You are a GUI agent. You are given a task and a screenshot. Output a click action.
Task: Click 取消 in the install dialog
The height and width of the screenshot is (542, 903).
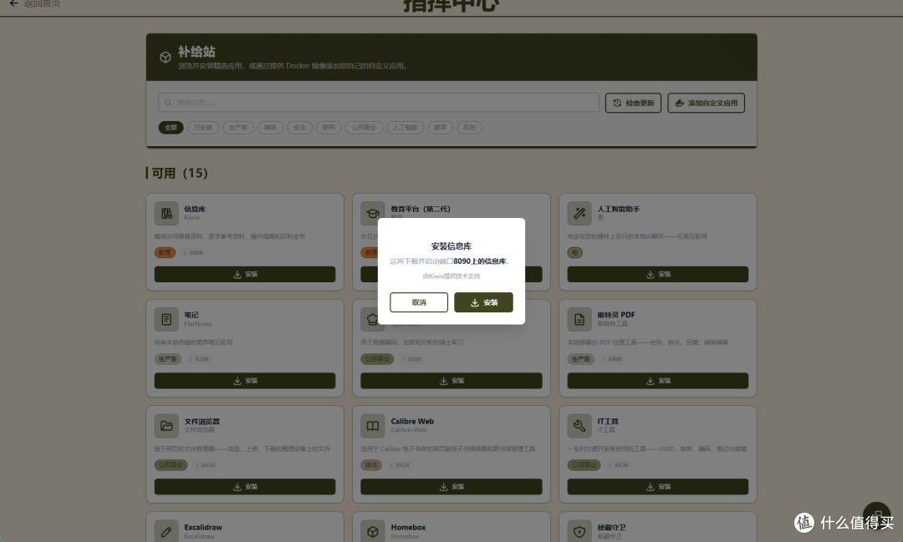coord(419,302)
